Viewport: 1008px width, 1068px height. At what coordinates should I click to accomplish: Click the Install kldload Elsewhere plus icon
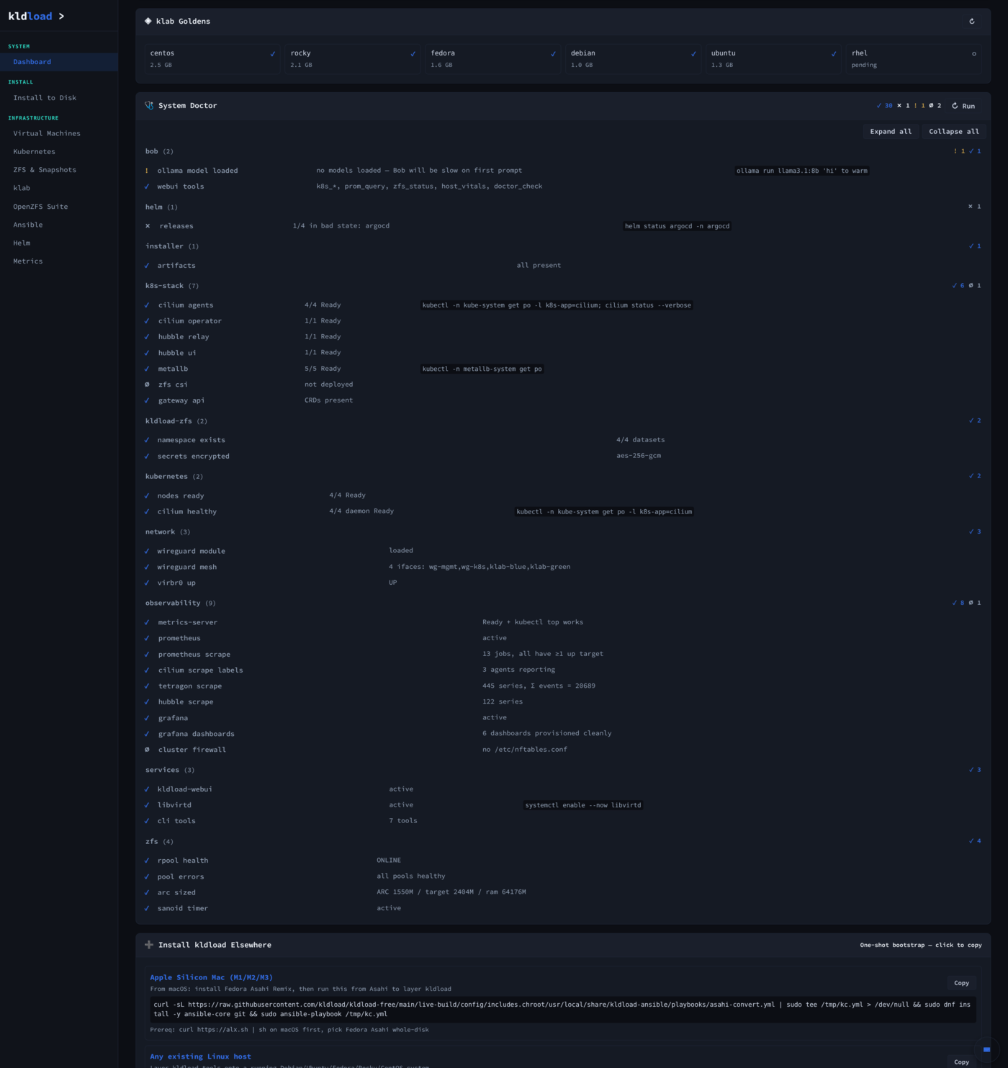[149, 945]
